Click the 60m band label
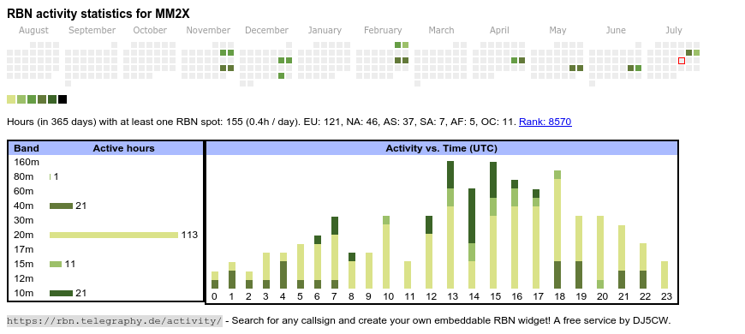 pyautogui.click(x=24, y=191)
